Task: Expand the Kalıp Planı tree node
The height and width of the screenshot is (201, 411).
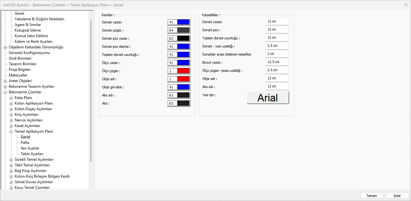Action: [x=11, y=98]
